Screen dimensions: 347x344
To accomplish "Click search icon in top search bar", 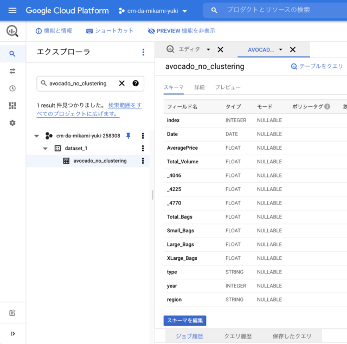I will tap(214, 10).
